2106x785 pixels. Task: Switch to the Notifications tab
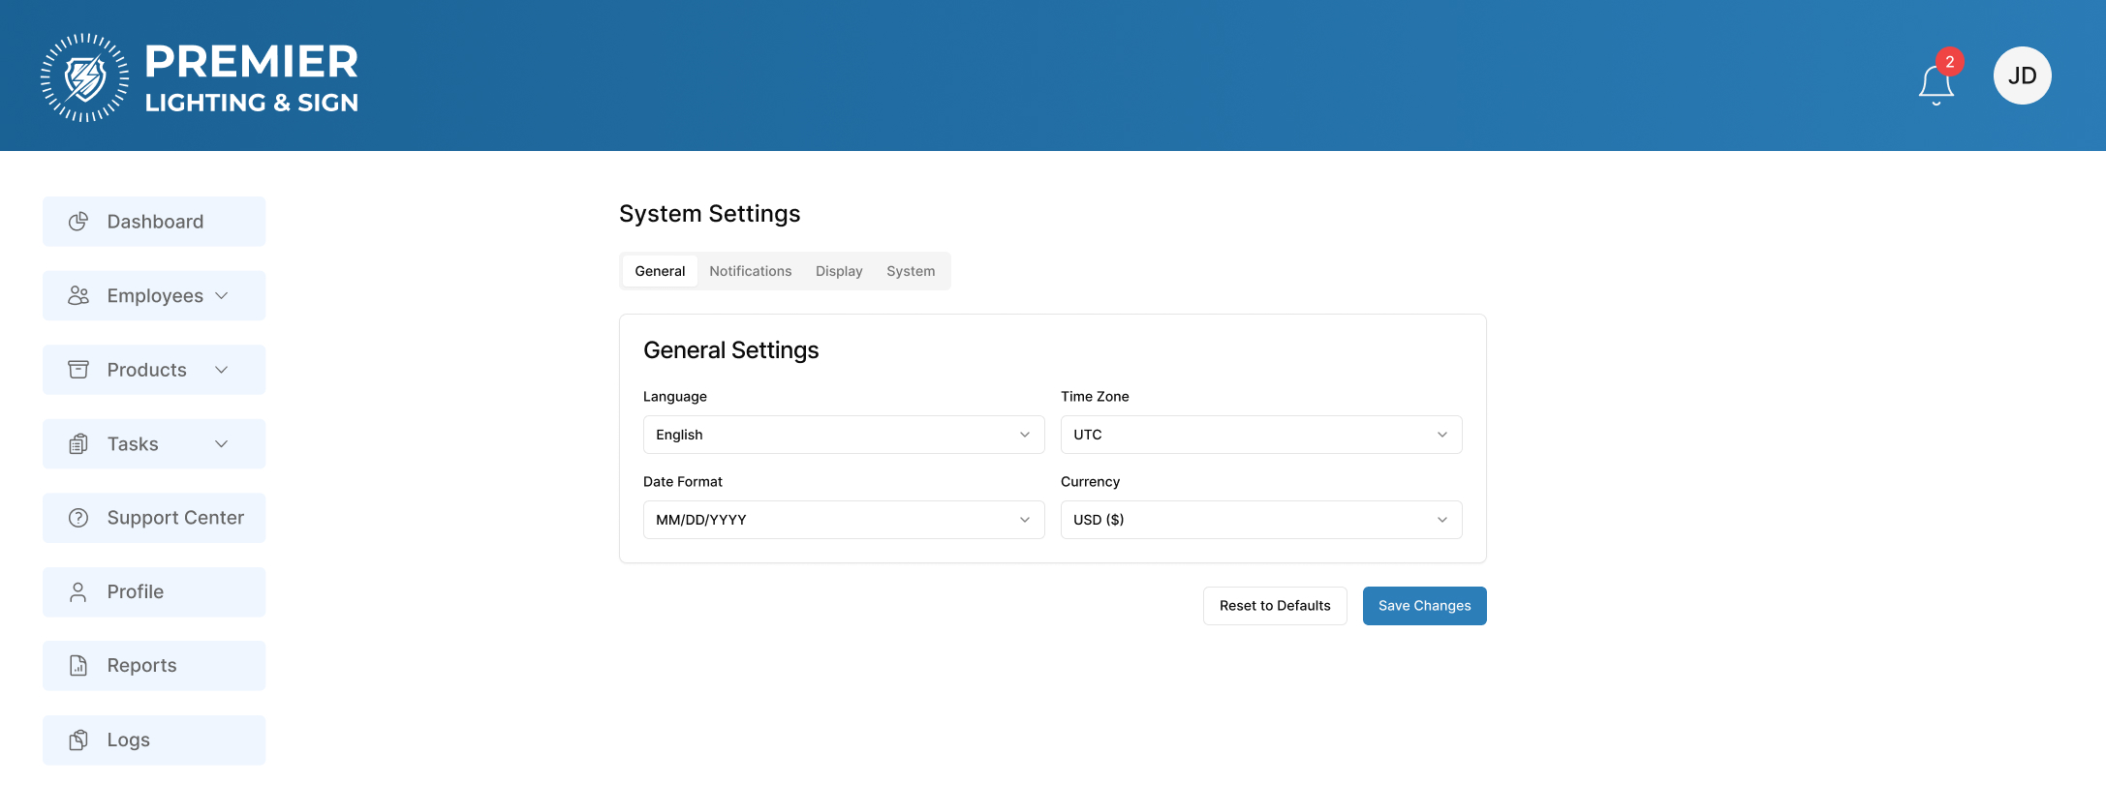750,271
